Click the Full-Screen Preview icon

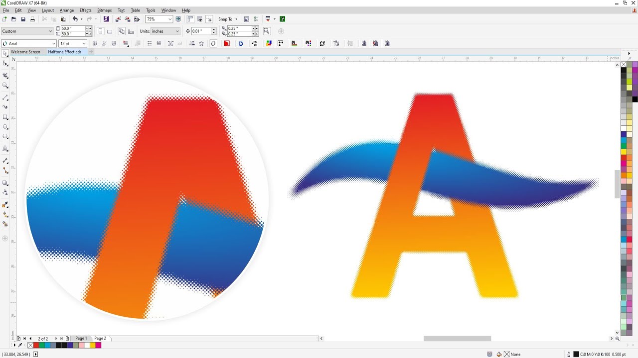(x=178, y=19)
